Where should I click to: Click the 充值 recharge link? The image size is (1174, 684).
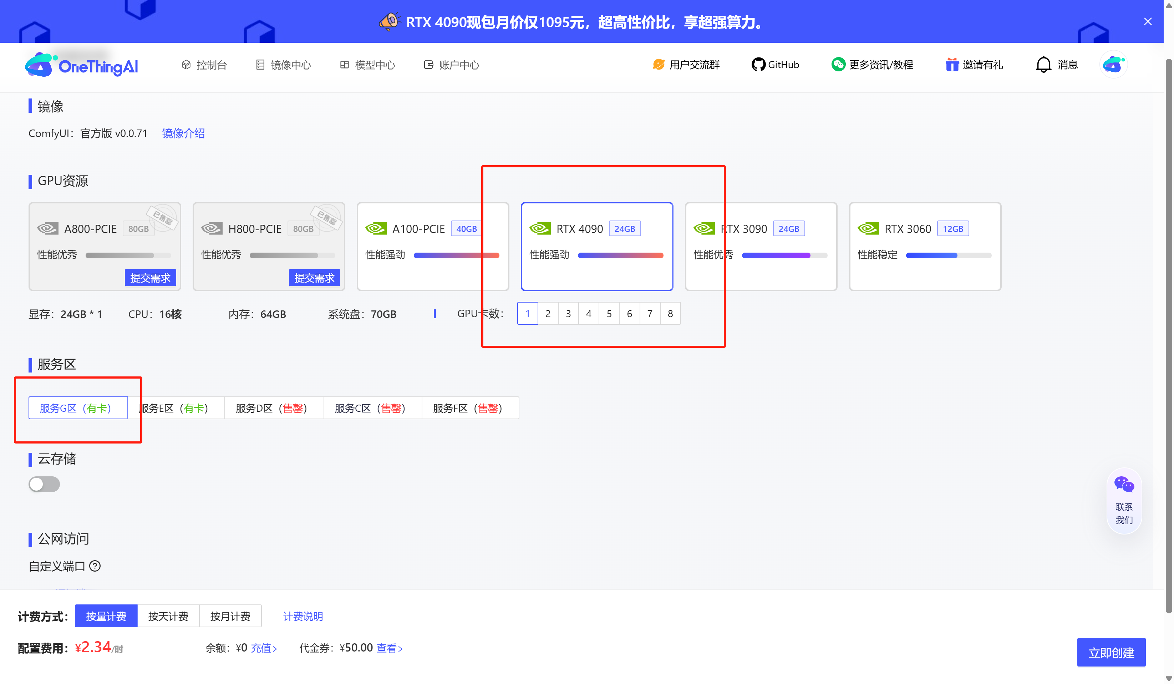coord(264,648)
